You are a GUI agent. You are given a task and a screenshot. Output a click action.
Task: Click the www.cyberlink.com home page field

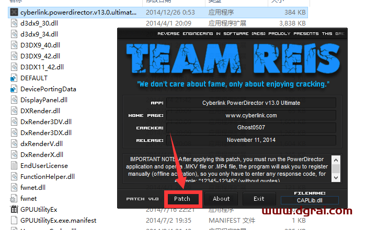251,115
